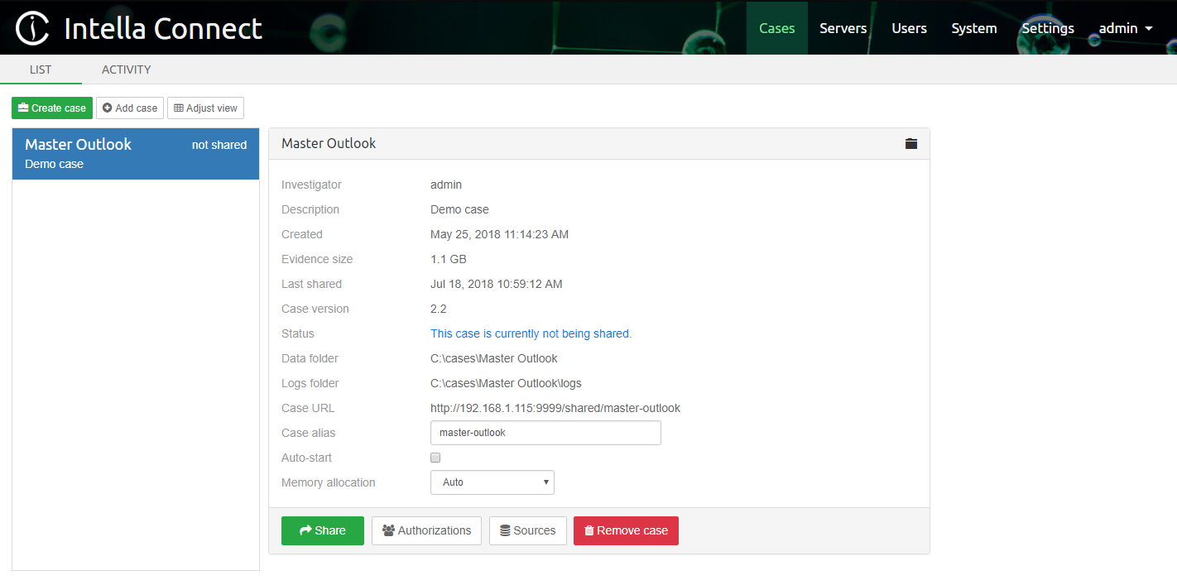Enable the Auto-start checkbox

pyautogui.click(x=435, y=458)
